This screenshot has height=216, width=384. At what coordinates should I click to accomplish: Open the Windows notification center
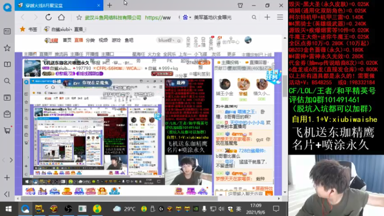276,209
